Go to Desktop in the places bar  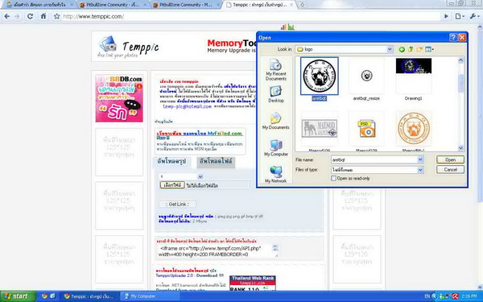(275, 94)
